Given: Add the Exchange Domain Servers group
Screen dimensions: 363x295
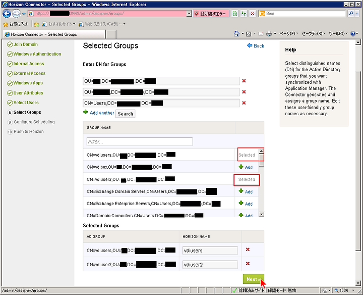Looking at the screenshot, I should pyautogui.click(x=246, y=191).
